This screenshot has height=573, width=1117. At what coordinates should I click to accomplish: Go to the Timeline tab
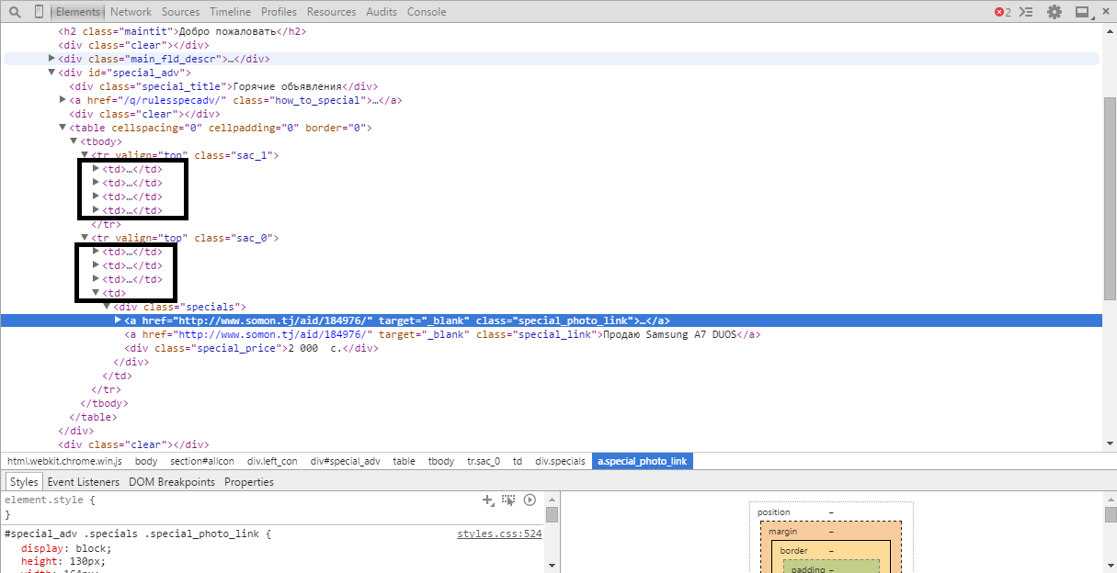[x=230, y=12]
